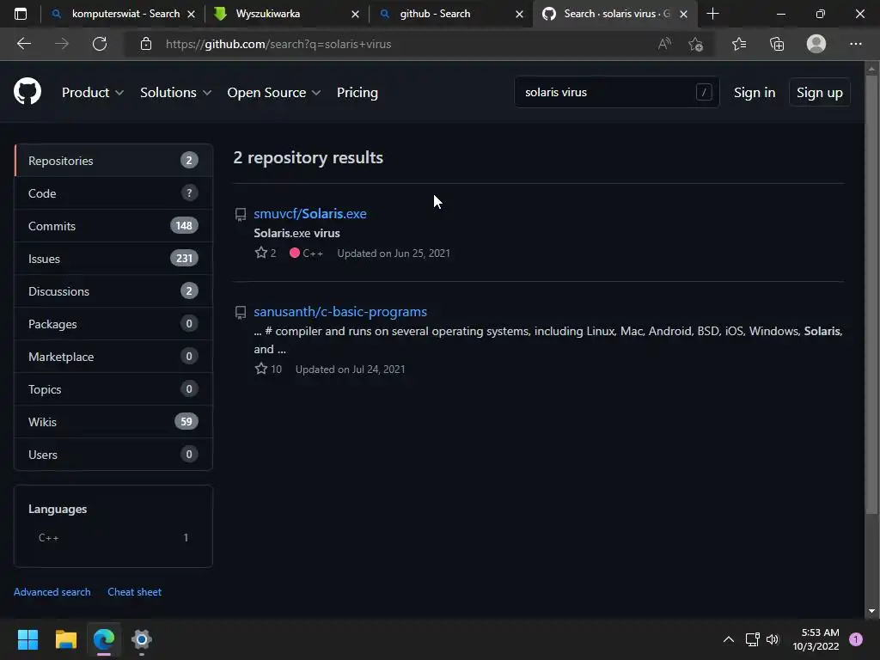Click C++ pink language color dot
Image resolution: width=880 pixels, height=660 pixels.
pyautogui.click(x=294, y=253)
